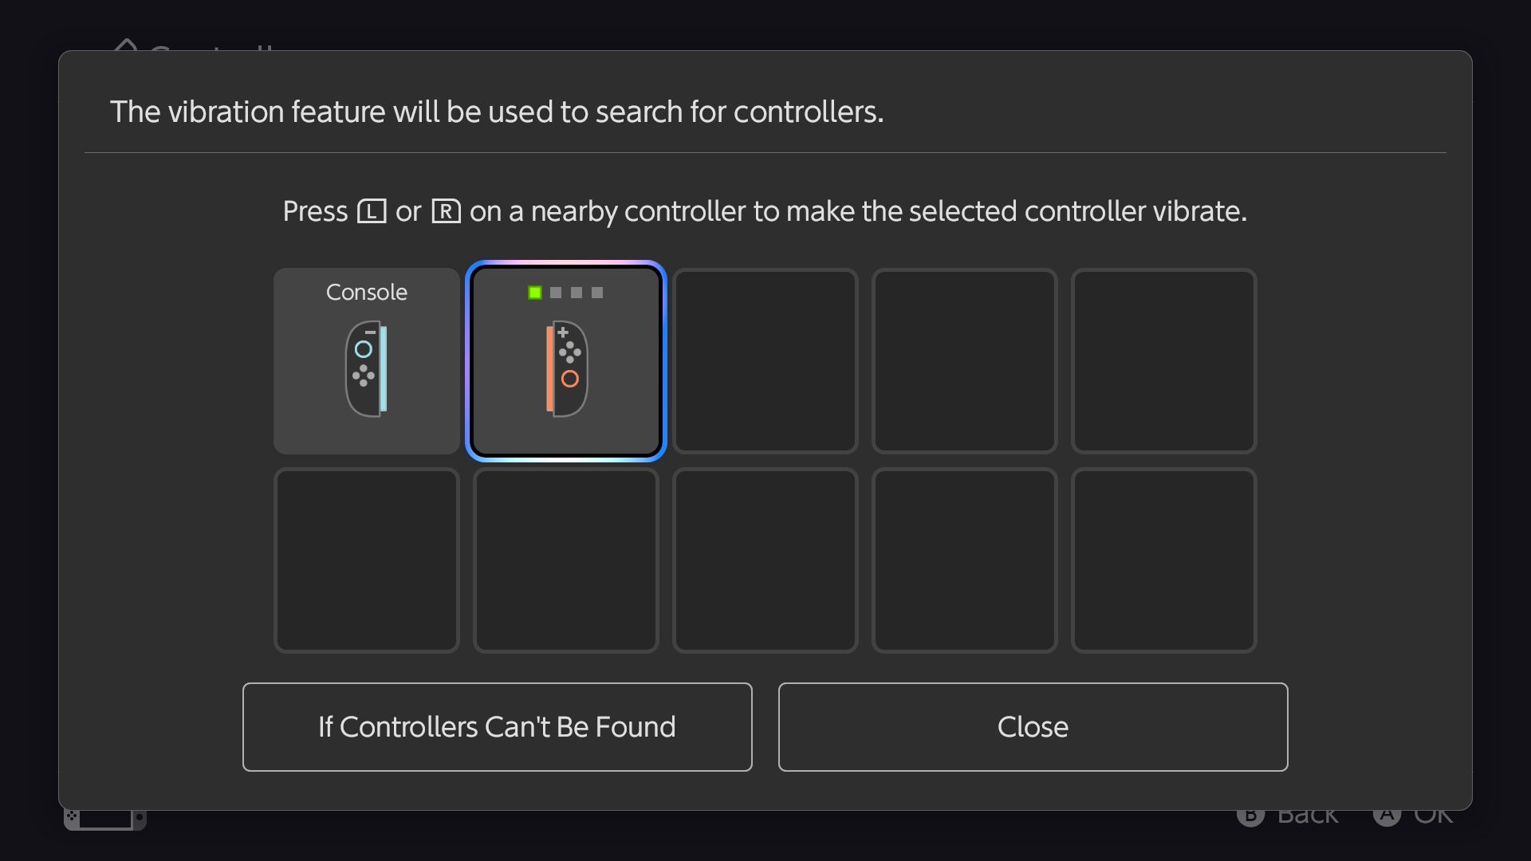
Task: Close the controller search dialog
Action: point(1033,726)
